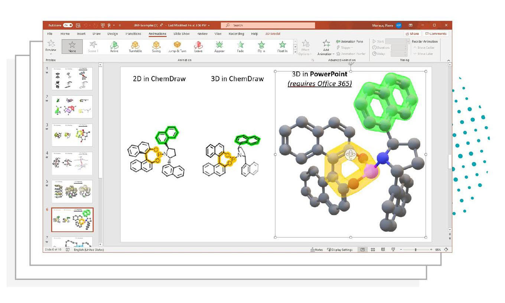Apply the Turntable 3D animation
Image resolution: width=505 pixels, height=303 pixels.
click(x=135, y=47)
